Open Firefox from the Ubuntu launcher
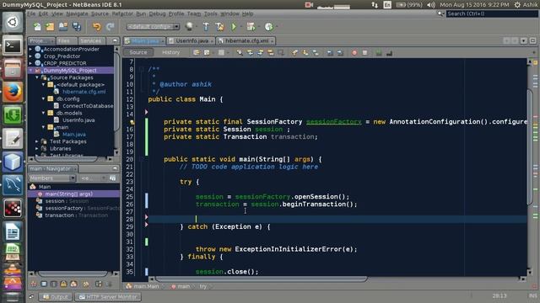The height and width of the screenshot is (303, 540). [x=13, y=92]
